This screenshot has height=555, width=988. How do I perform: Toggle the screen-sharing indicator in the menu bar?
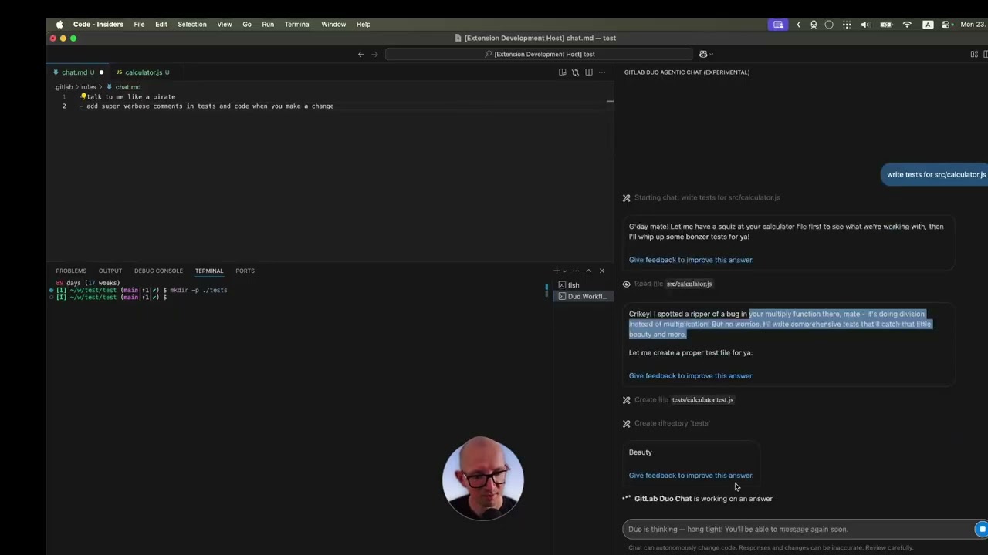(778, 25)
